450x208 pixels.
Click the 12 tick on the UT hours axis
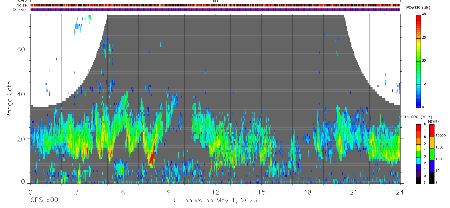(215, 192)
